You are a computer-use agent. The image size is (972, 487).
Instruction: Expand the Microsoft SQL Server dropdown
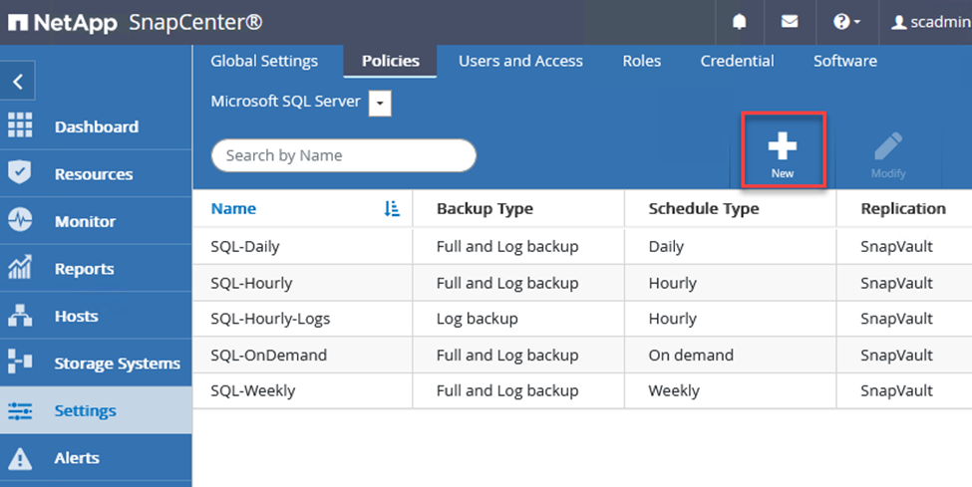380,103
